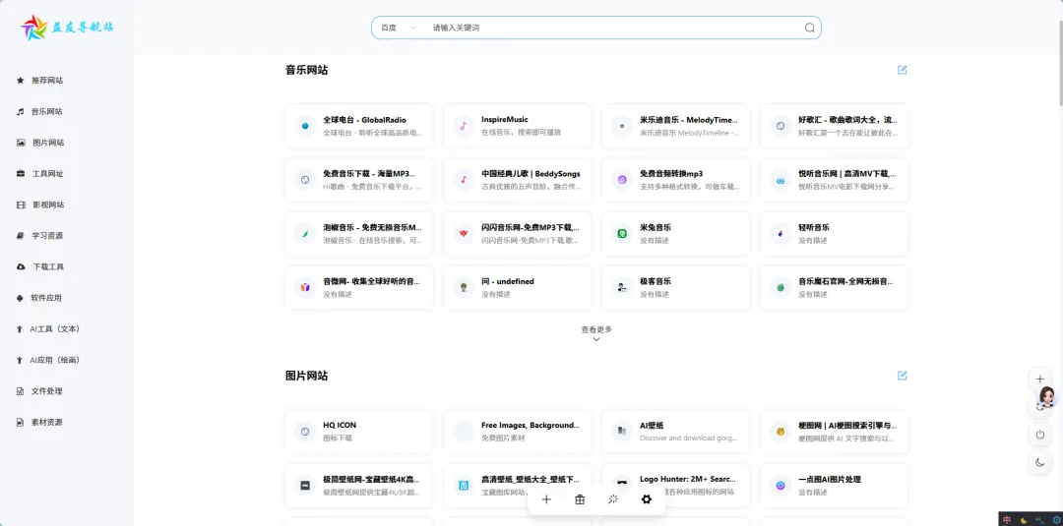1063x526 pixels.
Task: Open settings gear in bottom toolbar
Action: (646, 499)
